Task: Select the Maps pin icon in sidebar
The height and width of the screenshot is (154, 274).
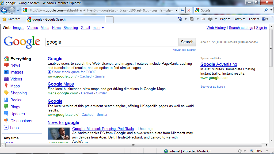Action: 6,86
